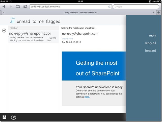Image resolution: width=162 pixels, height=122 pixels.
Task: Open the Windows-style navigation tiles icon
Action: tap(4, 117)
